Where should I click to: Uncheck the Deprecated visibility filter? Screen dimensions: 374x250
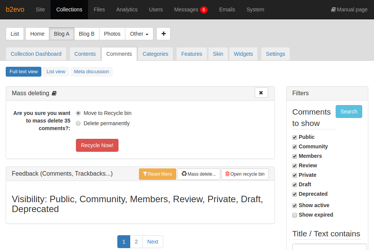tap(295, 194)
